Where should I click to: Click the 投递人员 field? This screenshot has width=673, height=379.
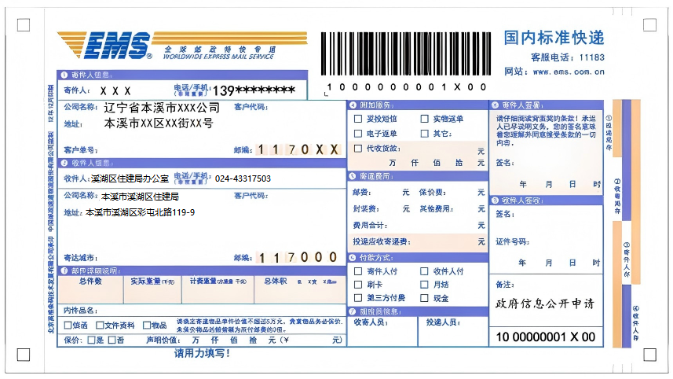[453, 331]
